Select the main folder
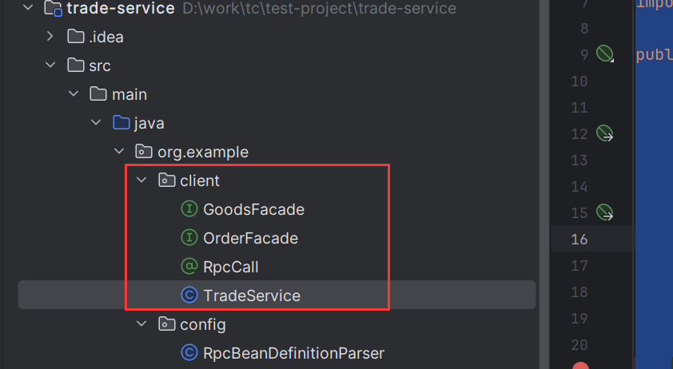 [129, 94]
